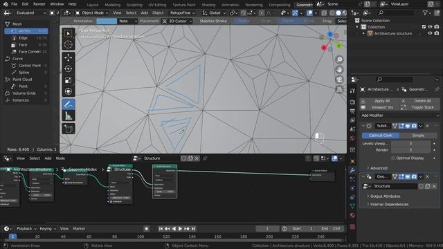Click the annotation color swatch
The height and width of the screenshot is (249, 443).
pos(107,21)
